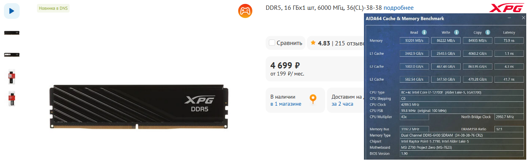Select the first RAM thumbnail image

[x=12, y=32]
